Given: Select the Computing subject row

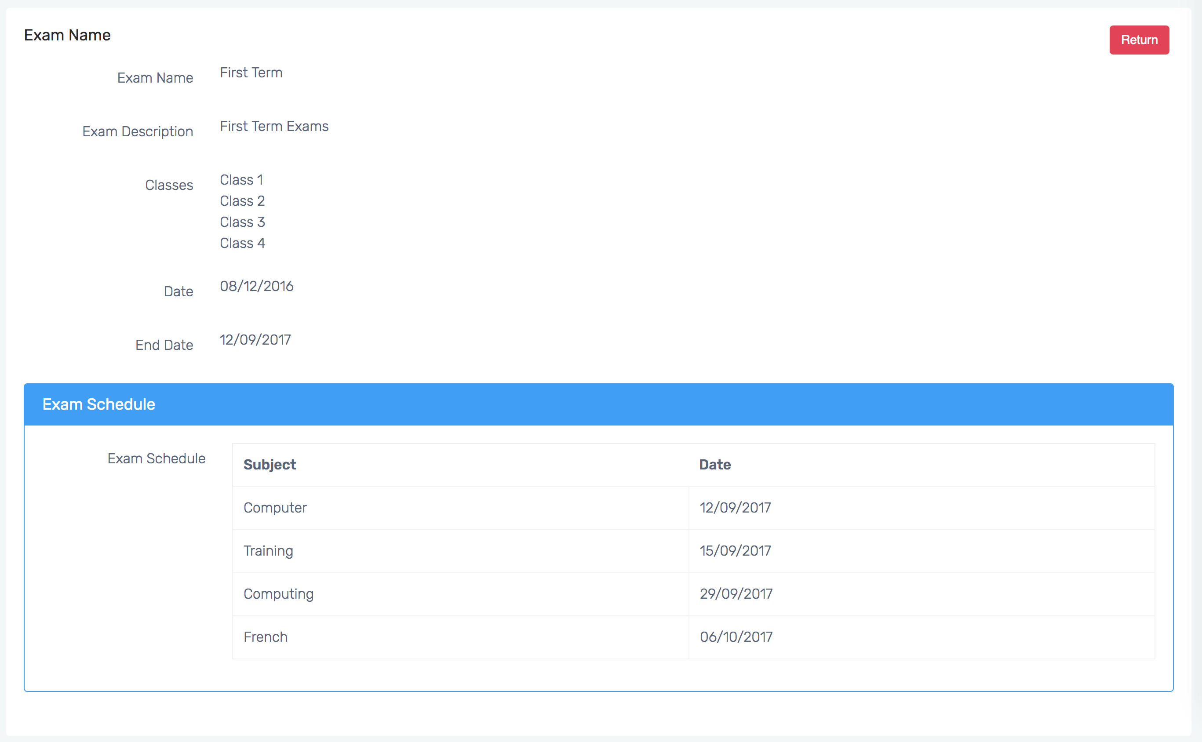Looking at the screenshot, I should pyautogui.click(x=278, y=594).
